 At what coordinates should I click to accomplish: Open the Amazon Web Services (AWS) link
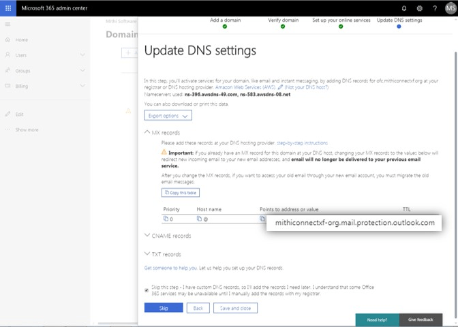pos(245,87)
